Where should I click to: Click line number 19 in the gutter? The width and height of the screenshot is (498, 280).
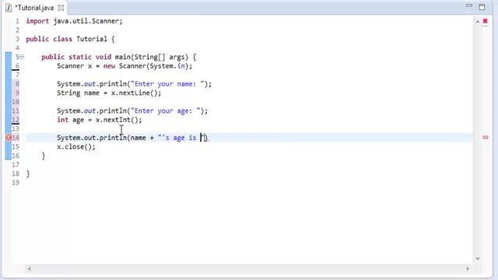click(x=16, y=183)
